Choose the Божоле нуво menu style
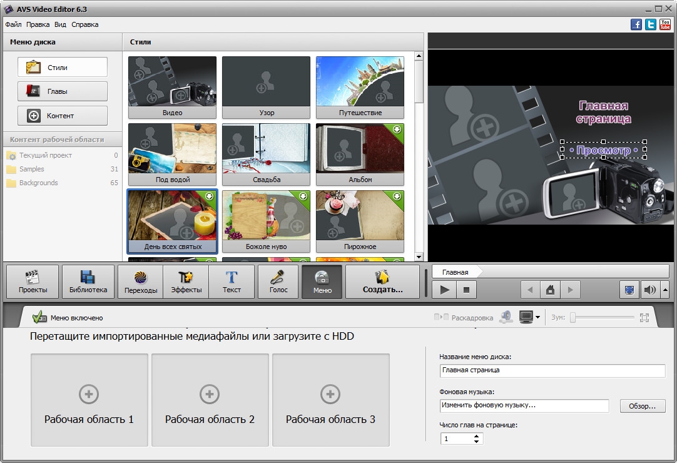This screenshot has height=463, width=677. tap(266, 221)
